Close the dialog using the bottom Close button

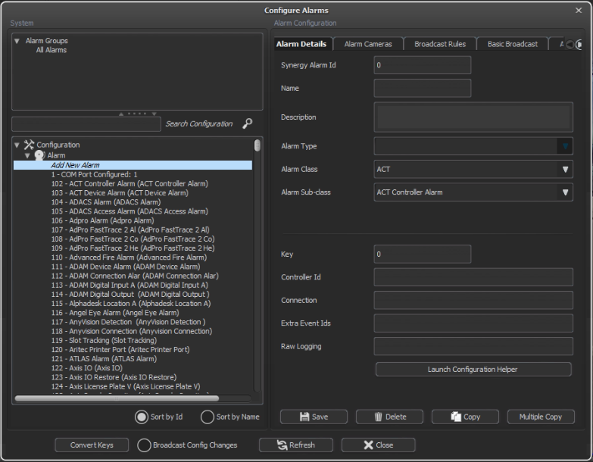coord(378,445)
